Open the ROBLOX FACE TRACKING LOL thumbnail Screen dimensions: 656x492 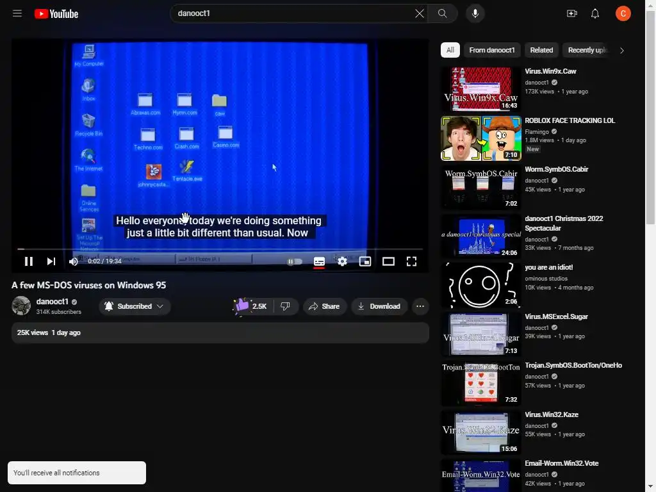tap(481, 138)
